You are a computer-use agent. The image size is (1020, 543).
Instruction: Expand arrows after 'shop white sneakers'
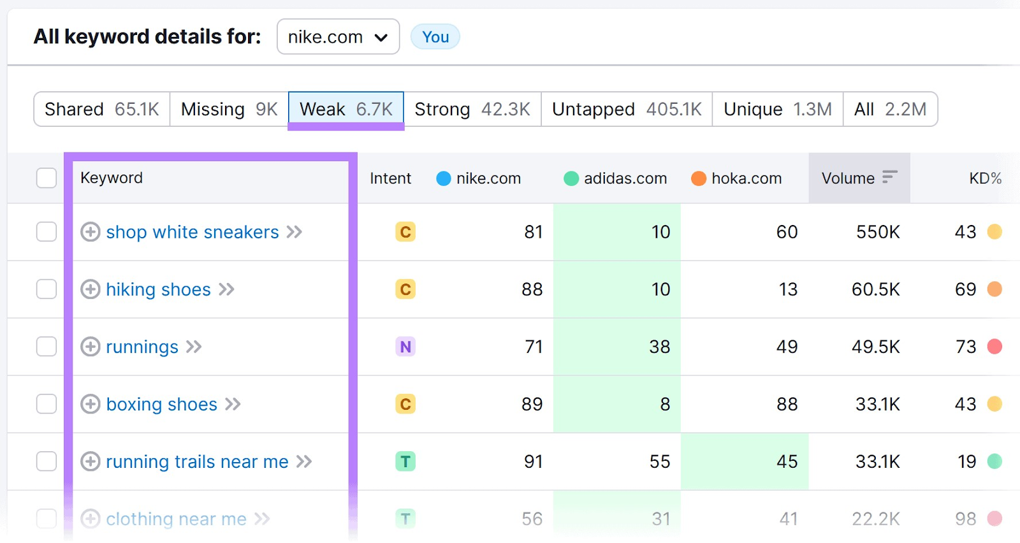[x=294, y=232]
